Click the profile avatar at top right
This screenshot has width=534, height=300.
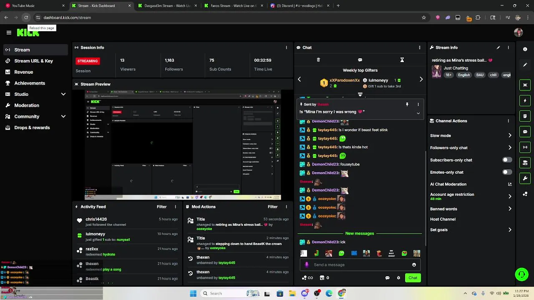pos(519,32)
